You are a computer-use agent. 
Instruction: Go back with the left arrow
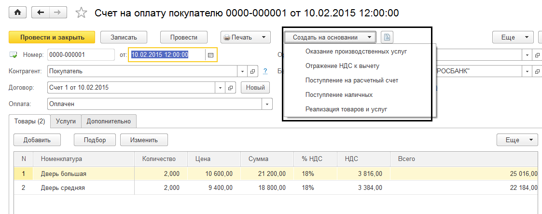coord(40,13)
